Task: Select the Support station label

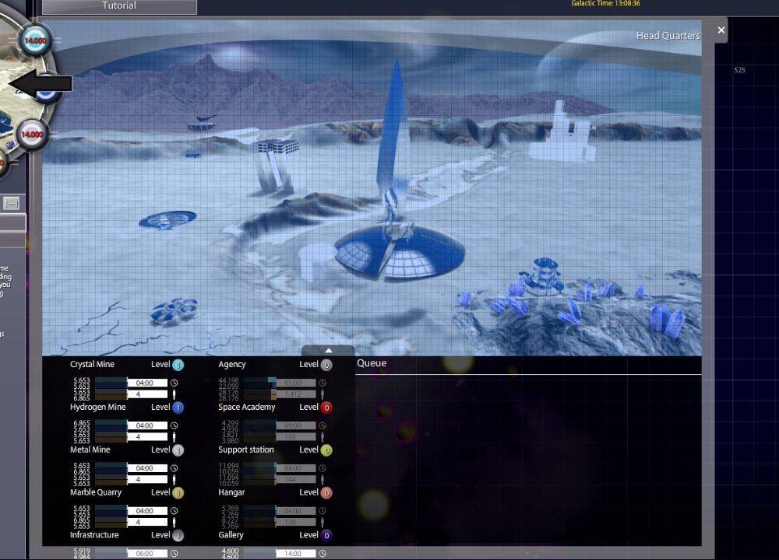Action: (246, 450)
